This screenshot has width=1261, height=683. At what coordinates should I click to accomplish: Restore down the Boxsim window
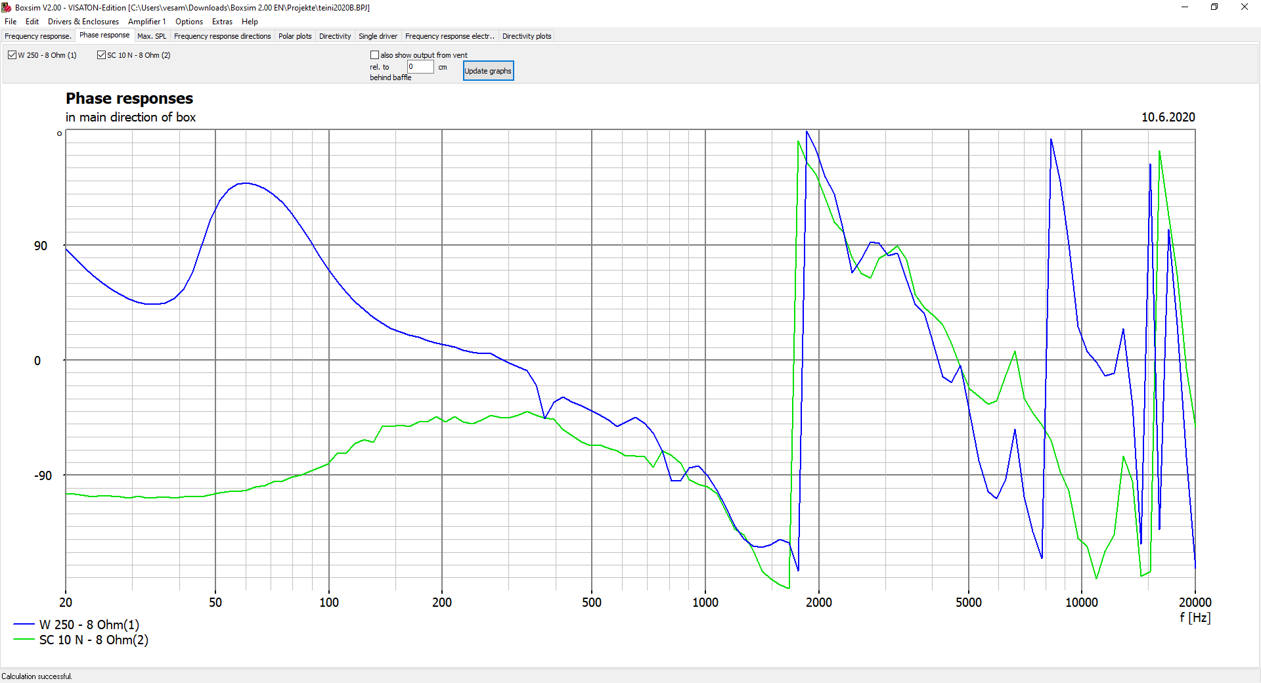[1214, 7]
